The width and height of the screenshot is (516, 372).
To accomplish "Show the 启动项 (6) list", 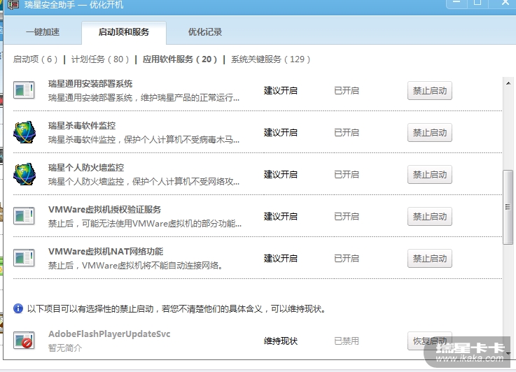I will (35, 59).
